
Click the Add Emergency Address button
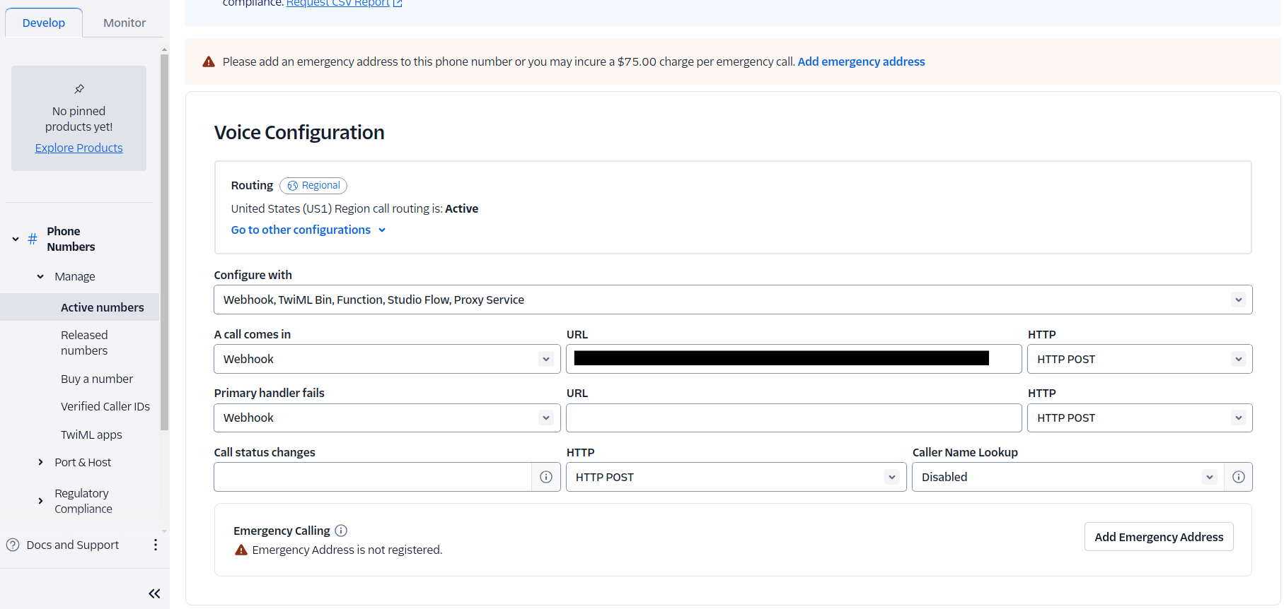[1158, 537]
